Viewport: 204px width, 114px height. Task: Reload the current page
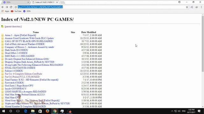(11, 7)
